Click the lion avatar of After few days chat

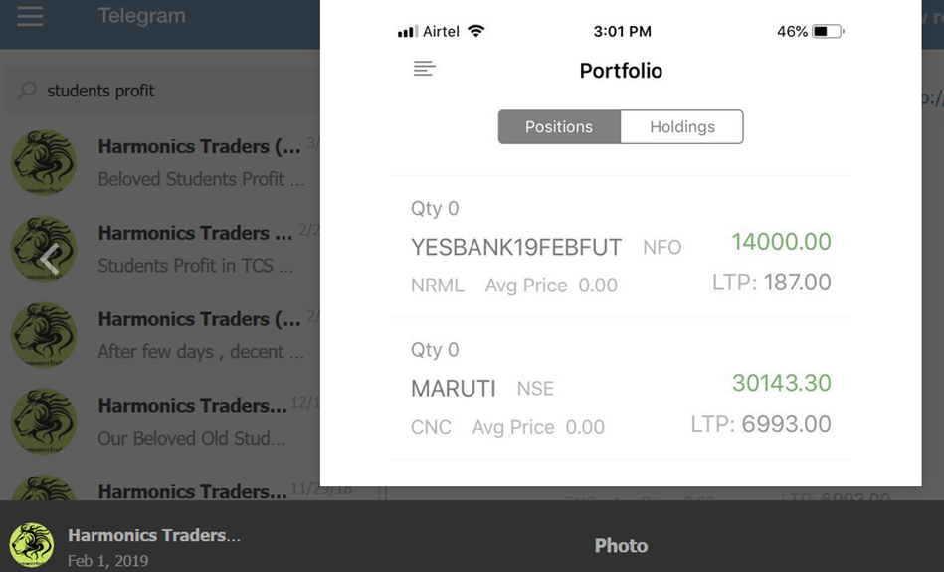(44, 335)
